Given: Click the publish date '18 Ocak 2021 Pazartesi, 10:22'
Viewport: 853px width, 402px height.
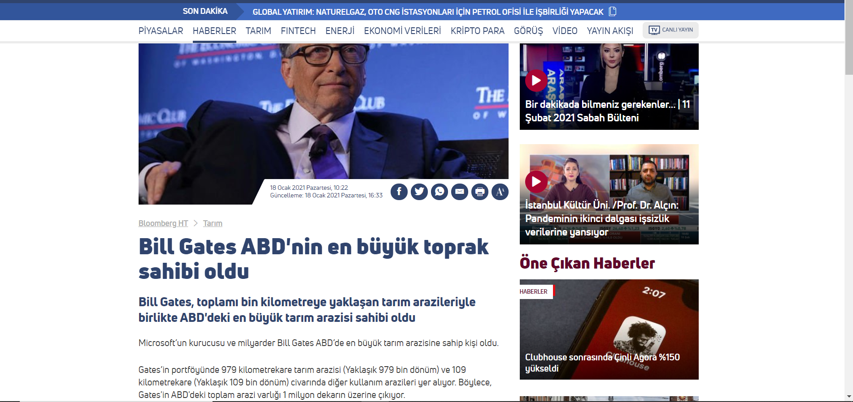Looking at the screenshot, I should 309,188.
